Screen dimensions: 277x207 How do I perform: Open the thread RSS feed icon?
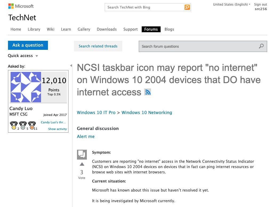tap(148, 92)
